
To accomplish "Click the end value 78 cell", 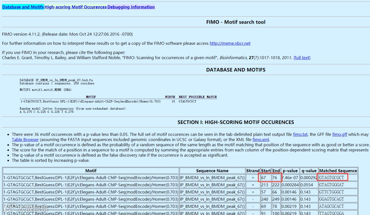I will pos(276,206).
